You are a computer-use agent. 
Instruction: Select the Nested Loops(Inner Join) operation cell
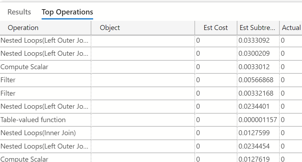[x=38, y=133]
